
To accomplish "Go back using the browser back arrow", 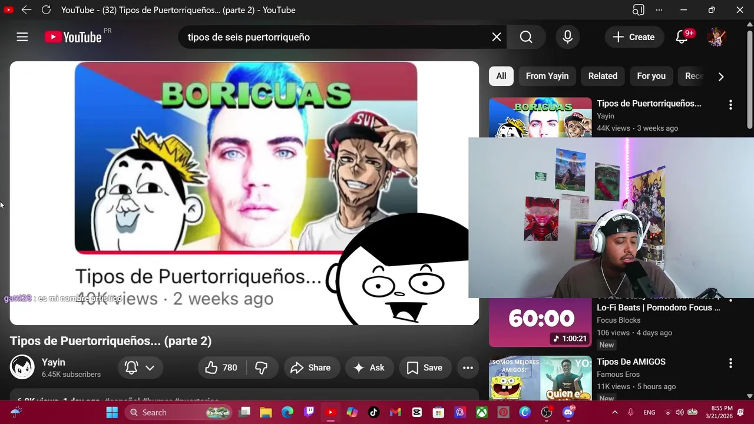I will pyautogui.click(x=26, y=10).
